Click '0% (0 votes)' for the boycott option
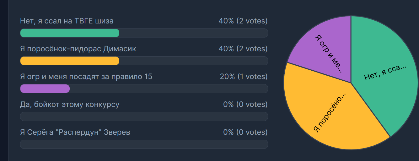The image size is (419, 161). [245, 104]
